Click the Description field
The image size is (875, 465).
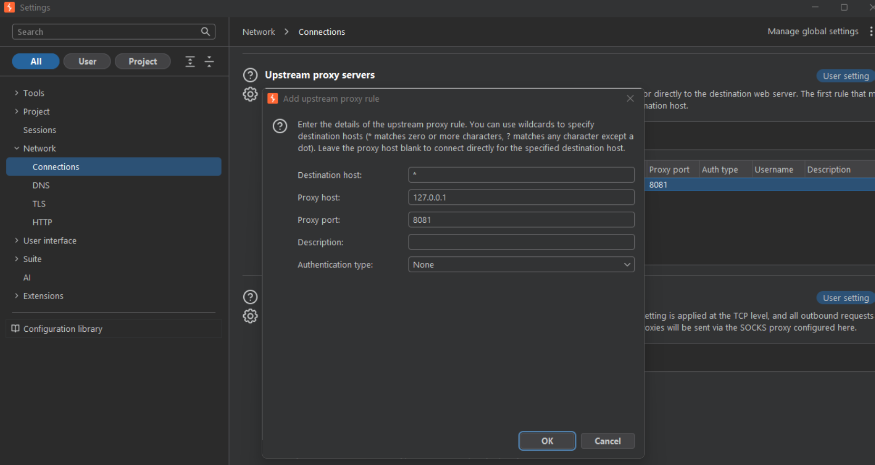pos(521,242)
